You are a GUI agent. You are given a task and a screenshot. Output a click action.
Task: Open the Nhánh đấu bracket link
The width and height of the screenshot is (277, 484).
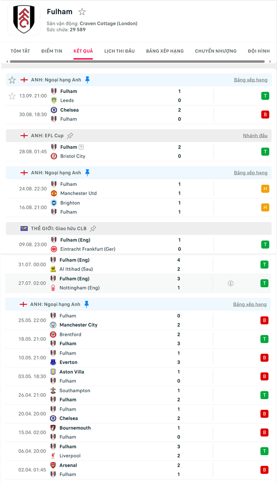255,135
